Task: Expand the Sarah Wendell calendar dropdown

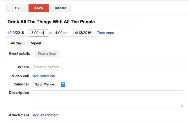Action: pyautogui.click(x=49, y=84)
